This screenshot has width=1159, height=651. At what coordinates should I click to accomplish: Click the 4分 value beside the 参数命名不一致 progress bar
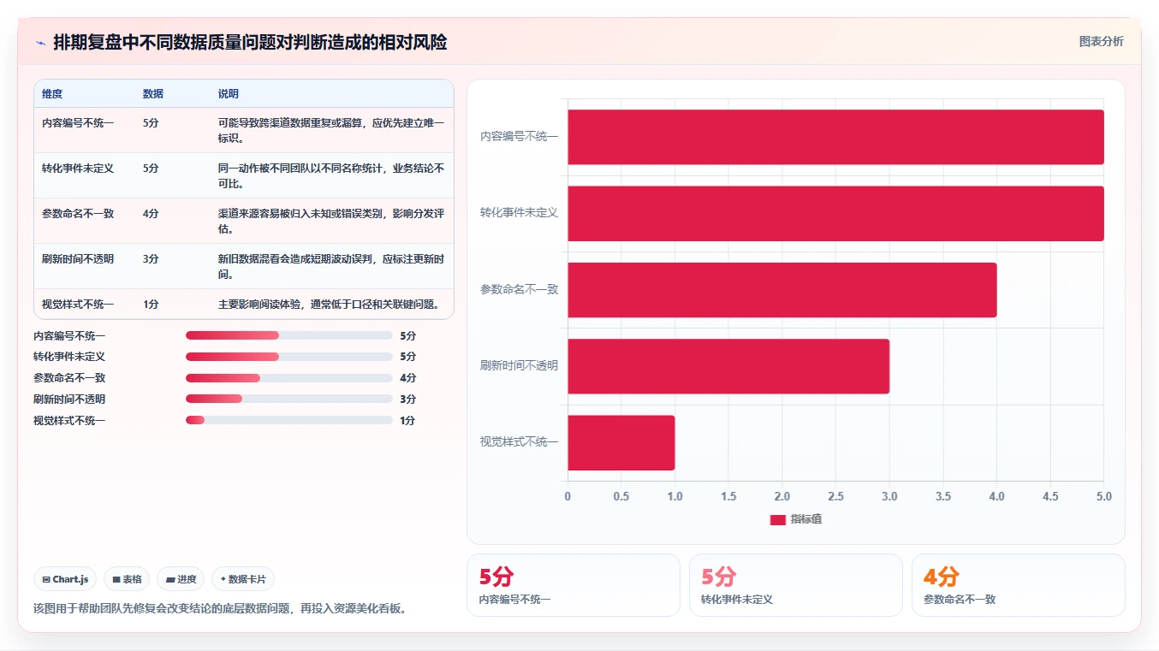click(x=407, y=378)
